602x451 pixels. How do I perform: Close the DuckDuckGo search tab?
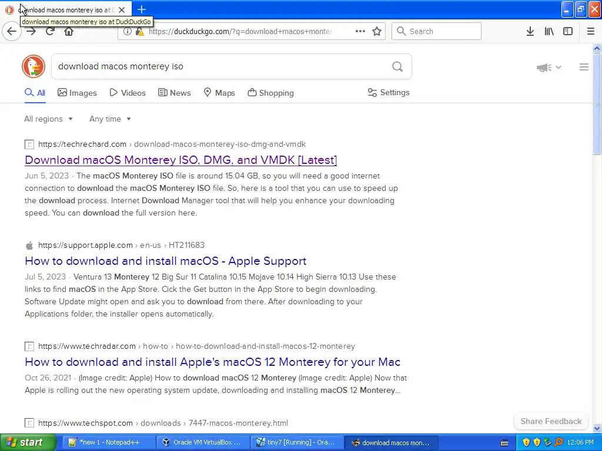coord(122,10)
